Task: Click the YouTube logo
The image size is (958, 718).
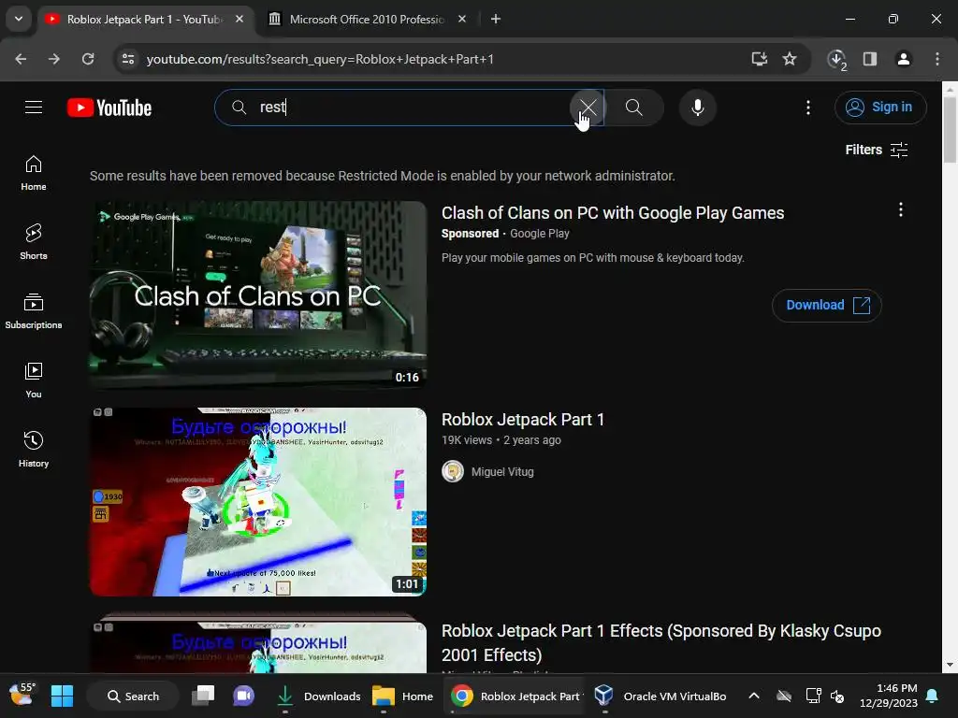Action: pyautogui.click(x=109, y=108)
